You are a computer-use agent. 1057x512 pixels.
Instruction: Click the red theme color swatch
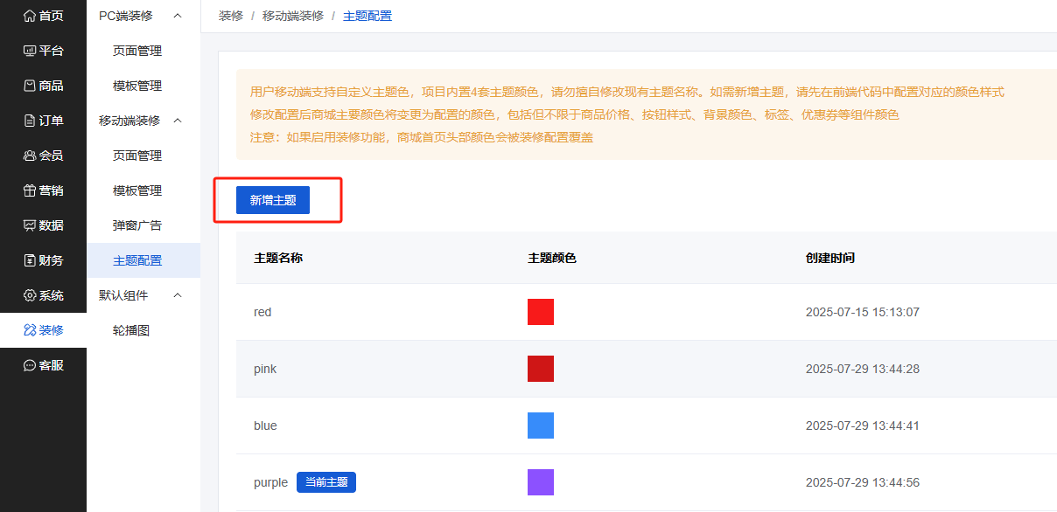click(x=541, y=312)
